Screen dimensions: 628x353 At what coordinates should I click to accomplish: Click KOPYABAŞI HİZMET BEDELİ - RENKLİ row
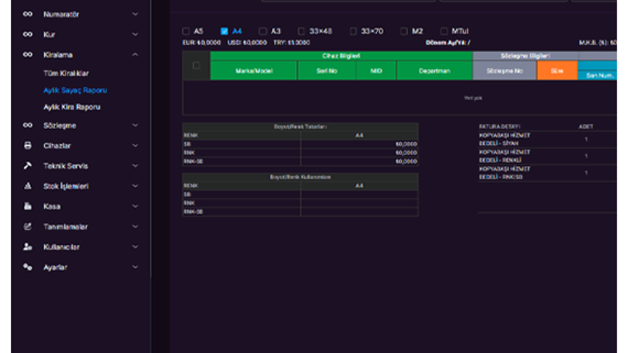click(547, 156)
